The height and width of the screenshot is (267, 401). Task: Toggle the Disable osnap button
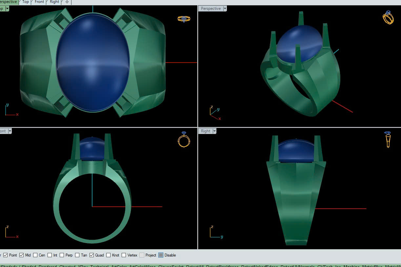(161, 255)
